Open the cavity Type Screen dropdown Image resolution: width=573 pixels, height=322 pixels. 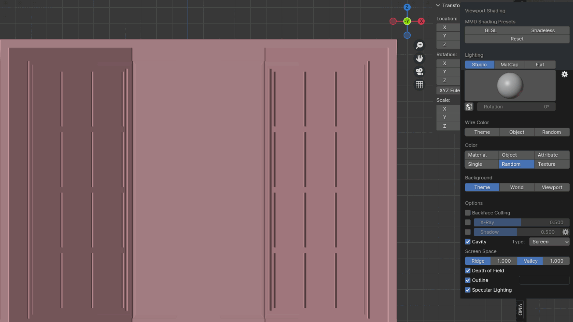point(549,242)
